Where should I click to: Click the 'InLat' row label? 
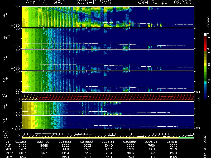(x=9, y=153)
